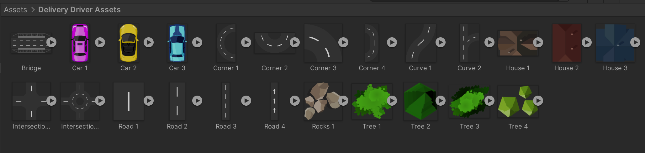
Task: Expand Curve 1 sub-assets arrow
Action: 441,42
